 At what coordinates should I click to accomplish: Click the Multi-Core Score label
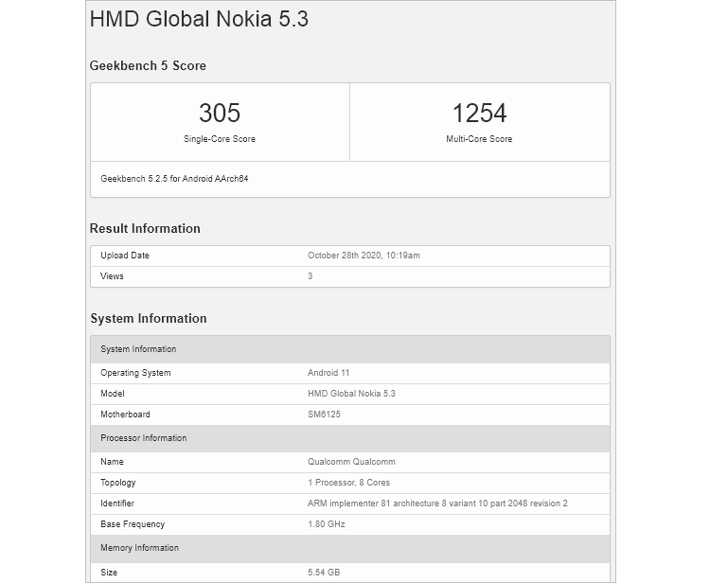[479, 139]
